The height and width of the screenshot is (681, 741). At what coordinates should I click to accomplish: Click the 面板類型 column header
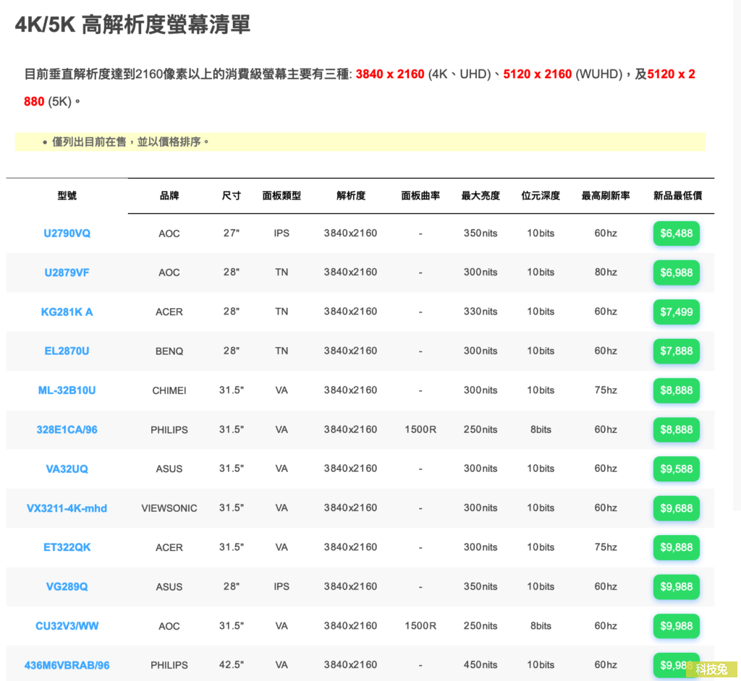tap(281, 195)
